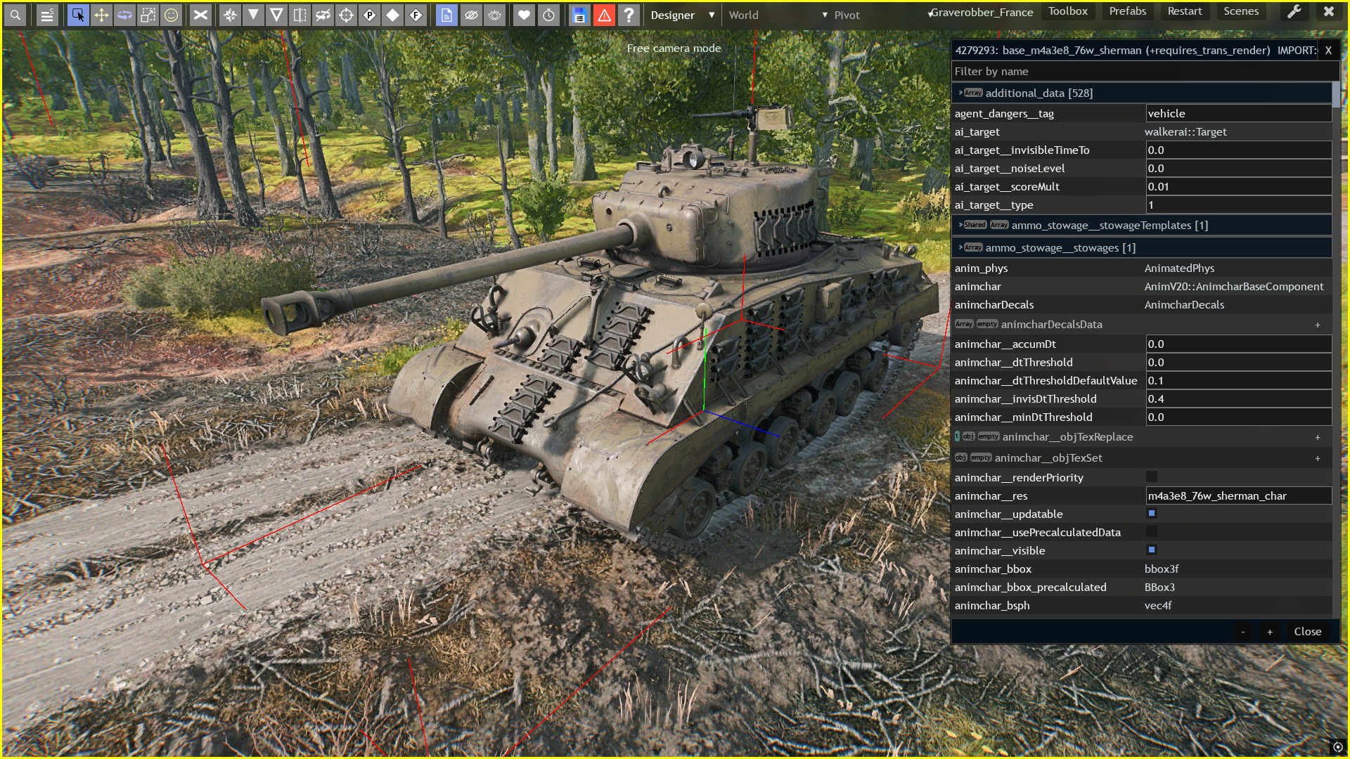Click the Restart button

(1185, 11)
